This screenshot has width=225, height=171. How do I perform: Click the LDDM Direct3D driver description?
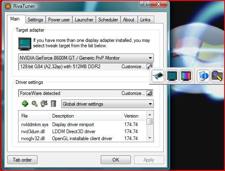point(74,132)
